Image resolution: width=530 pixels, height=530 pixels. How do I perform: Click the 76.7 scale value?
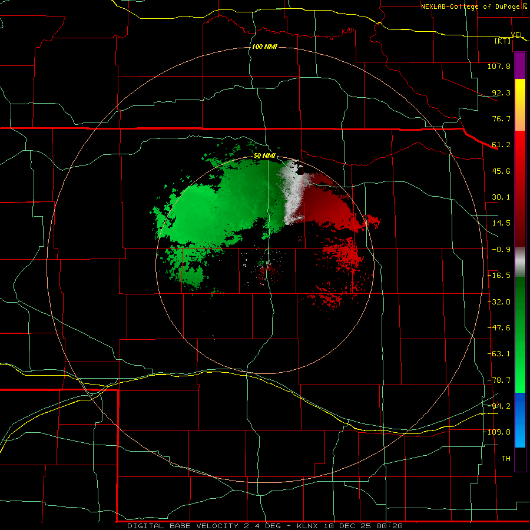(x=501, y=118)
